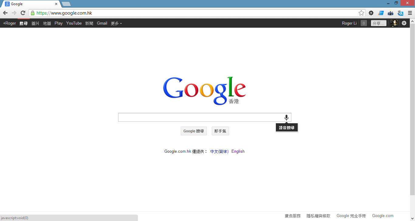Viewport: 415px width, 221px height.
Task: Open the black gear extension in Chrome toolbar
Action: 371,13
